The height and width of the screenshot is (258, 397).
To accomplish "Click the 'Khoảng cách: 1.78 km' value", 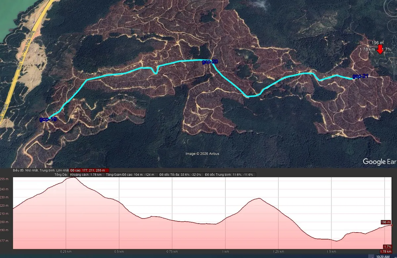I will [87, 174].
